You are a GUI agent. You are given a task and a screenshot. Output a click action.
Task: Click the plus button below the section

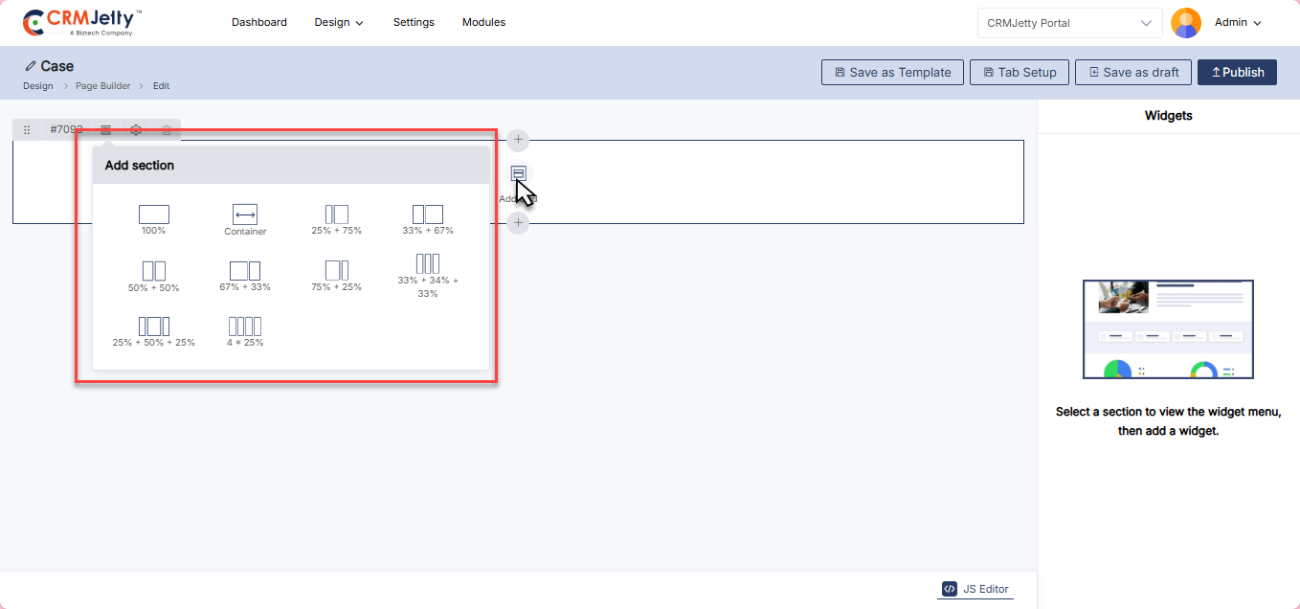click(518, 223)
